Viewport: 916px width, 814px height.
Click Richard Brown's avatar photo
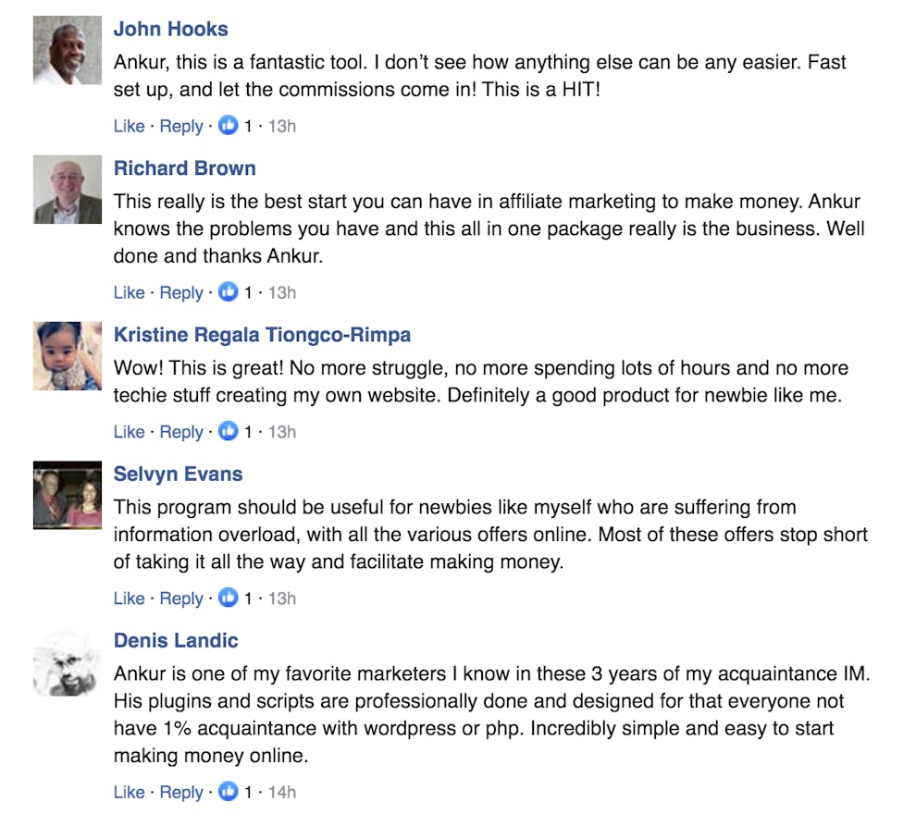[x=68, y=190]
